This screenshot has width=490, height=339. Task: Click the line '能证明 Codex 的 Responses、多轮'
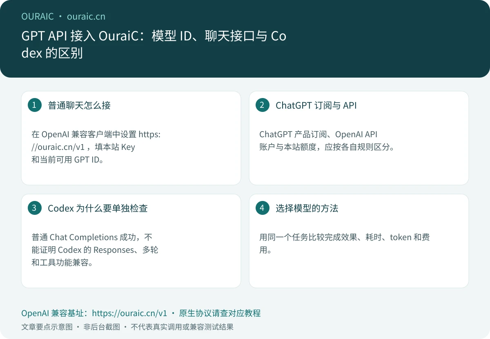click(x=95, y=250)
